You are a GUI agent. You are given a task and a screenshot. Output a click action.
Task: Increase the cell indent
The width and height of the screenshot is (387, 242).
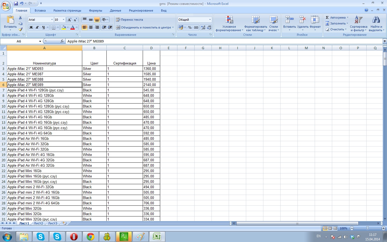coord(110,27)
